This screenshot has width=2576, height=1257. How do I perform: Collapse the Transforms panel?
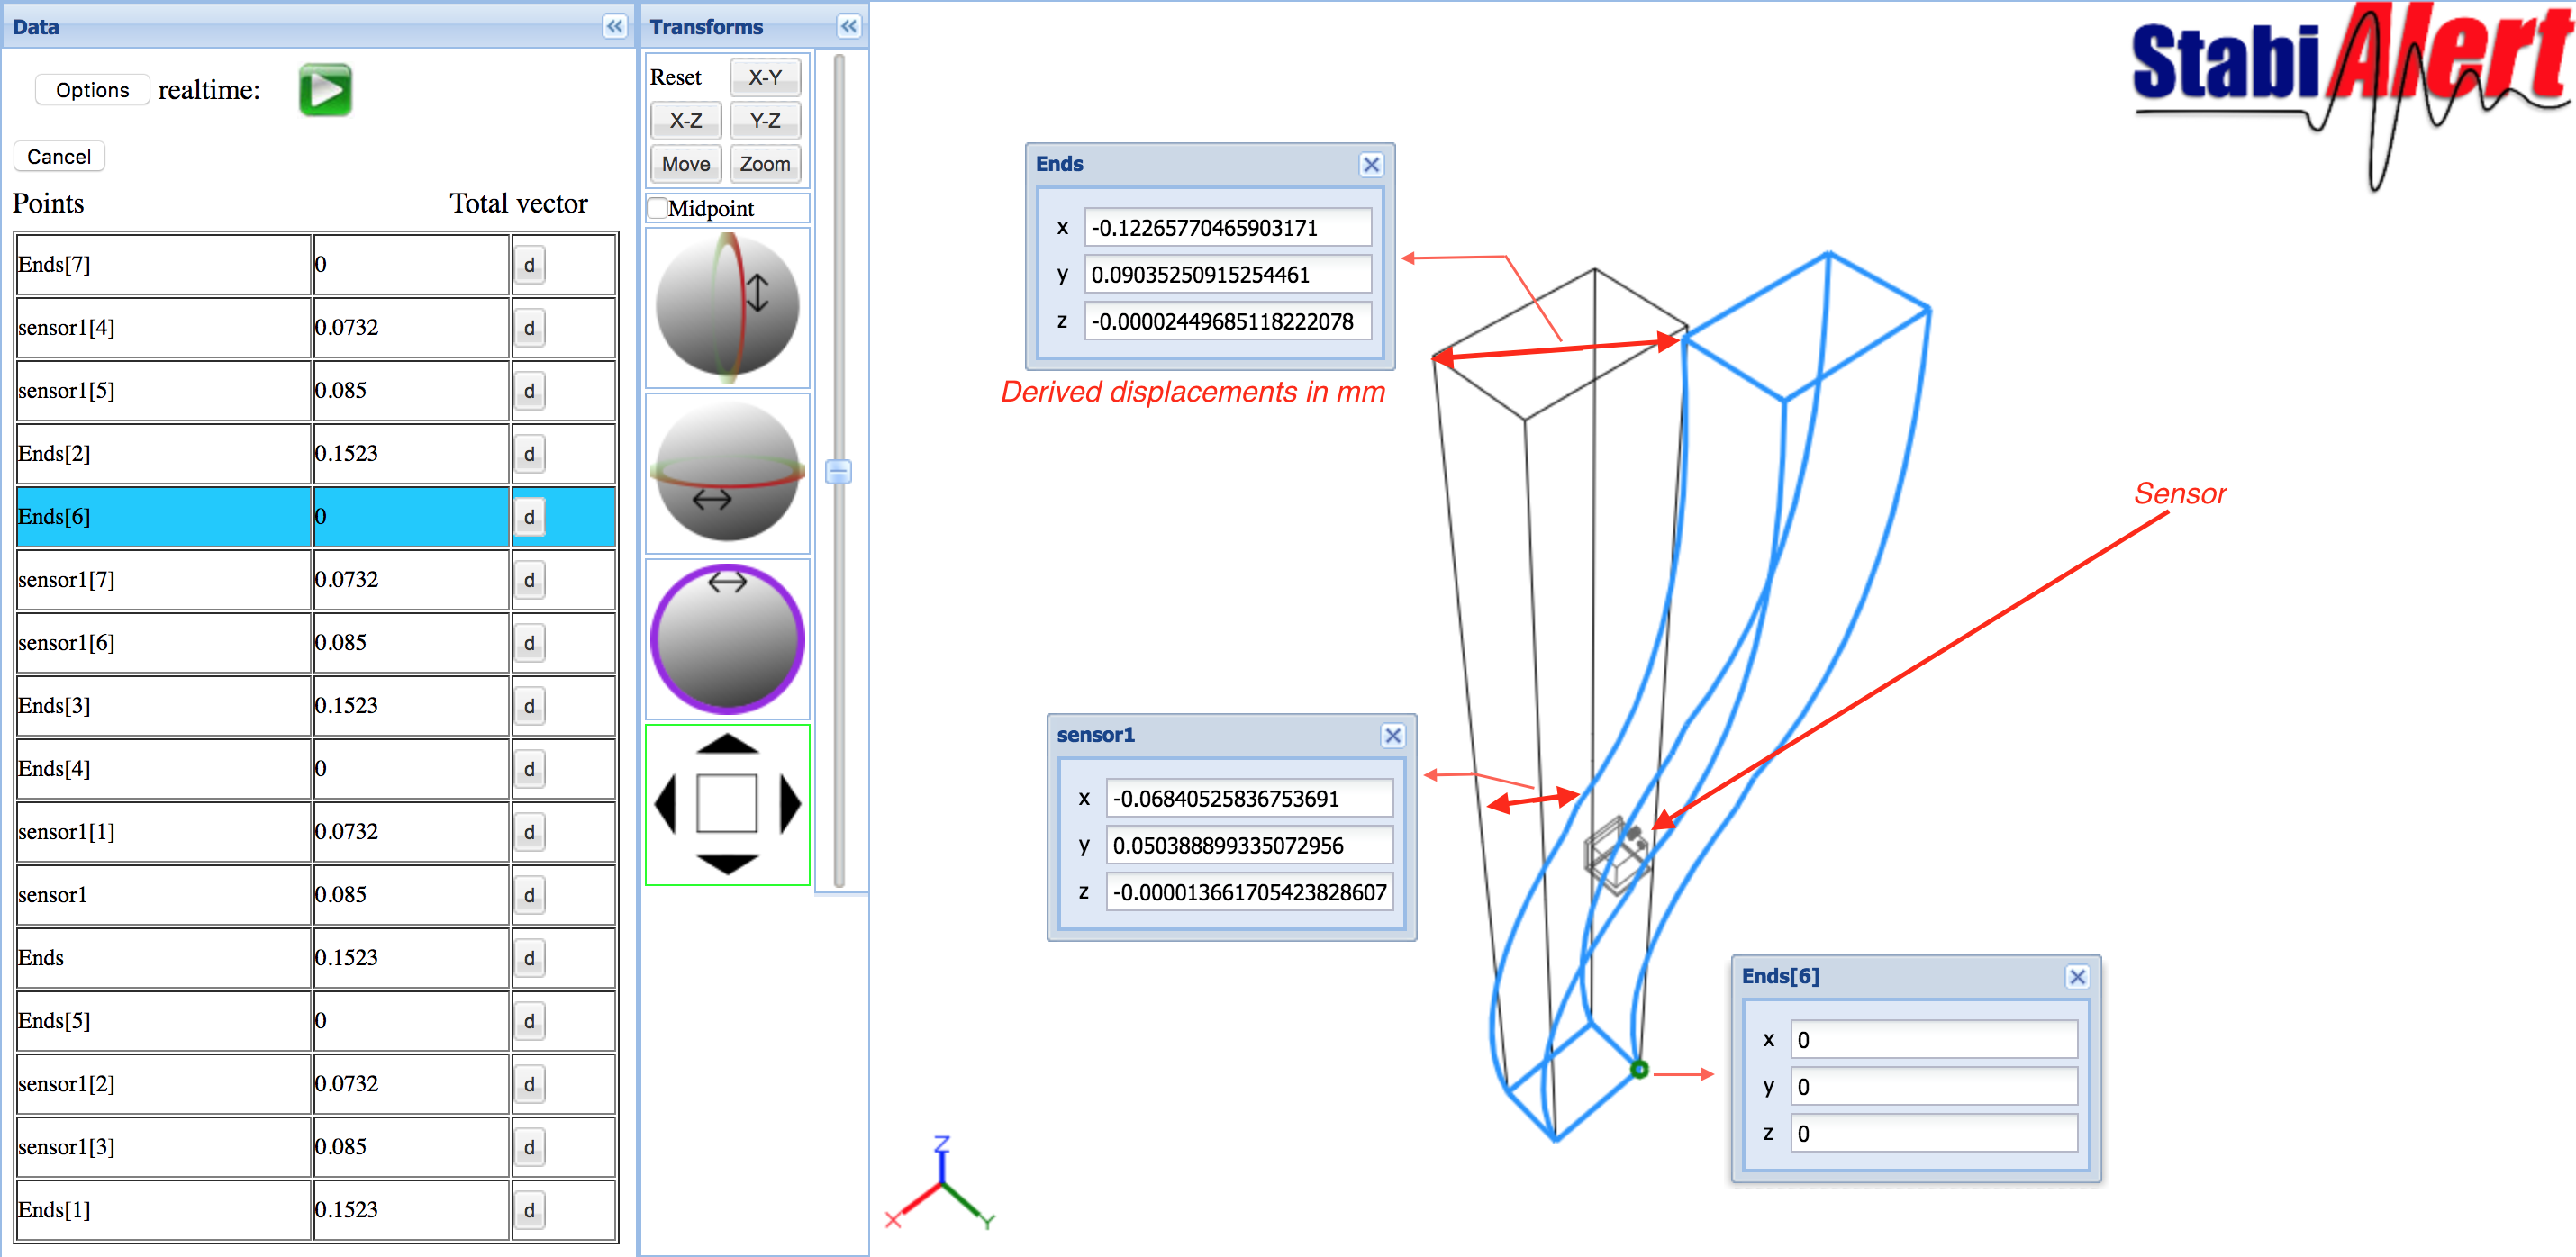[848, 26]
